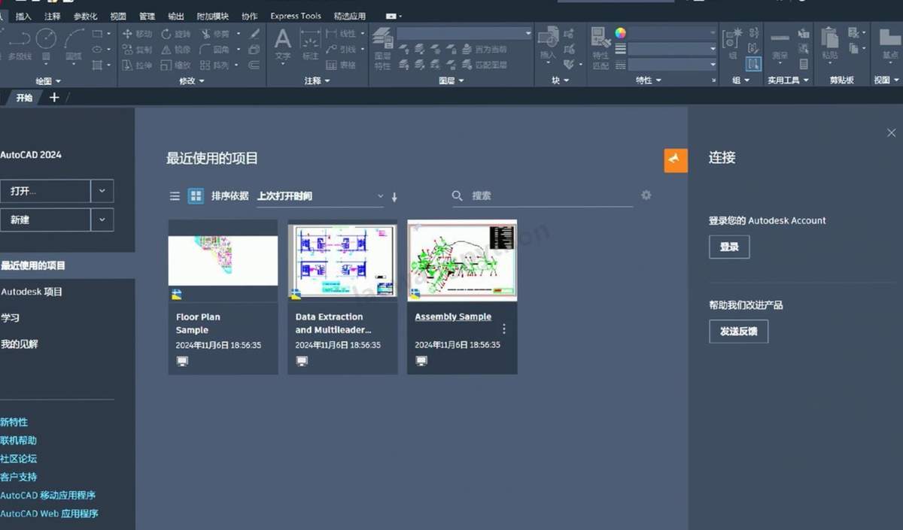Click the 粘贴 paste icon

(829, 44)
